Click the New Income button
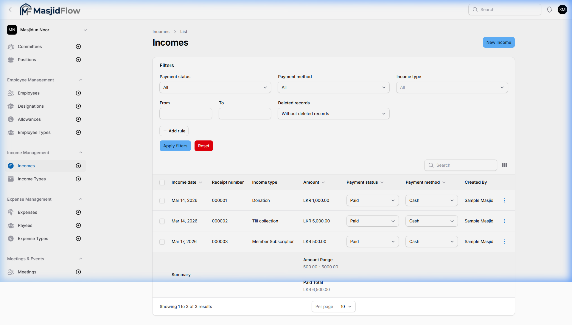This screenshot has height=325, width=572. click(x=498, y=42)
